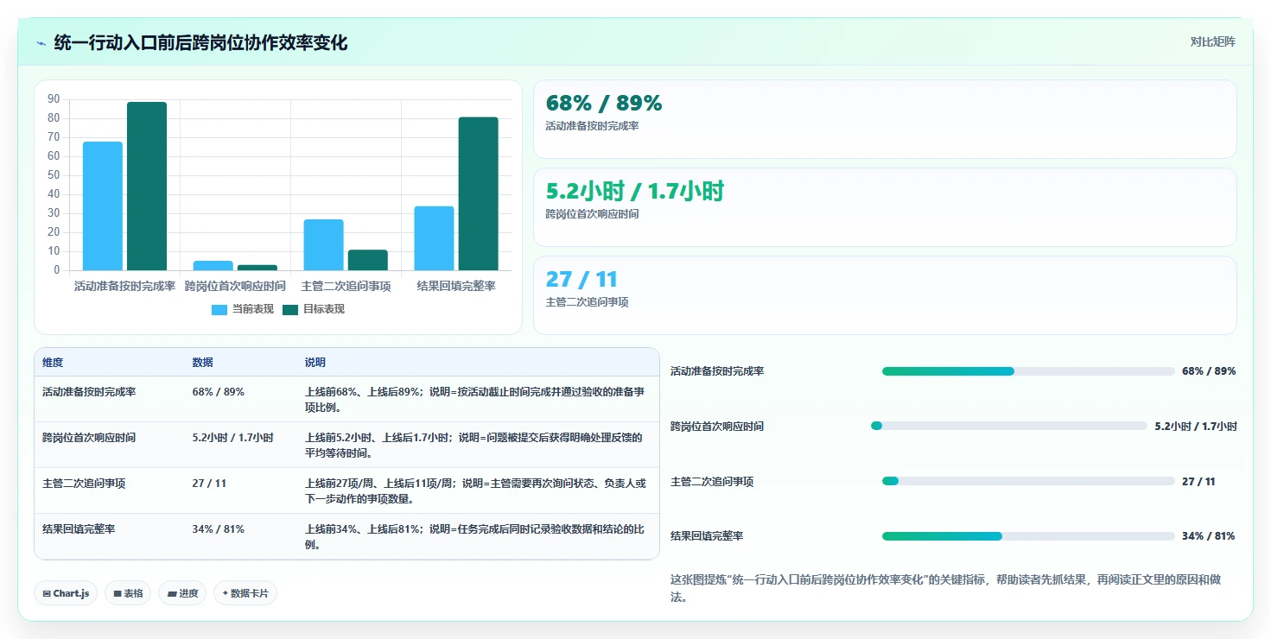Select the 27 / 11 headline card value

point(581,280)
